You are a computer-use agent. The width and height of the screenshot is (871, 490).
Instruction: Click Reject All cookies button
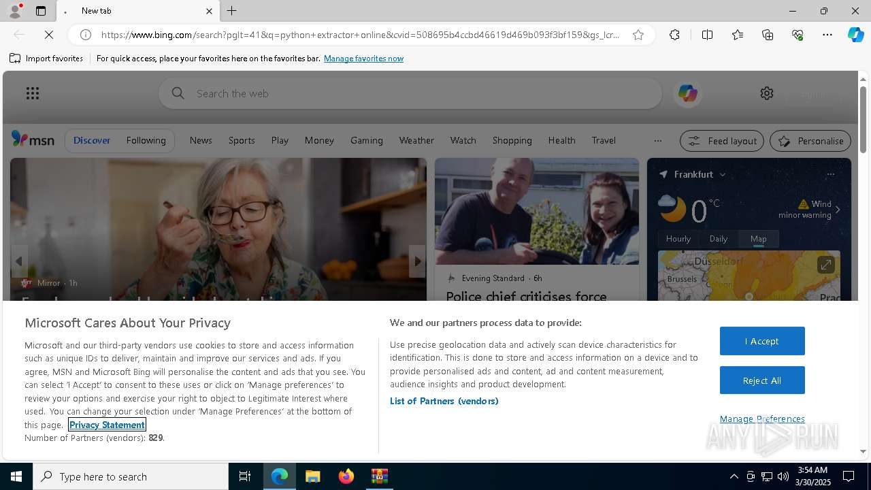pos(762,380)
